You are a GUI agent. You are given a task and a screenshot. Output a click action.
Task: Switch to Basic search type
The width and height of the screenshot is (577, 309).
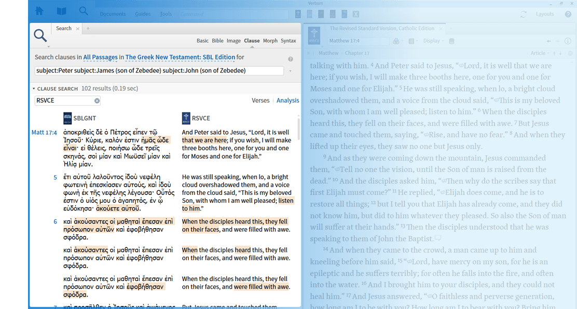coord(202,41)
